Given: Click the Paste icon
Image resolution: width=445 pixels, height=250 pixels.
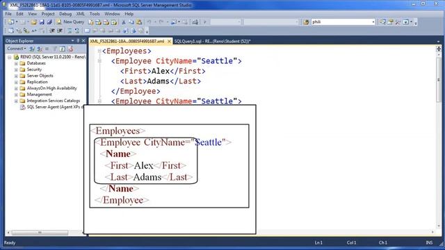Looking at the screenshot, I should (139, 22).
